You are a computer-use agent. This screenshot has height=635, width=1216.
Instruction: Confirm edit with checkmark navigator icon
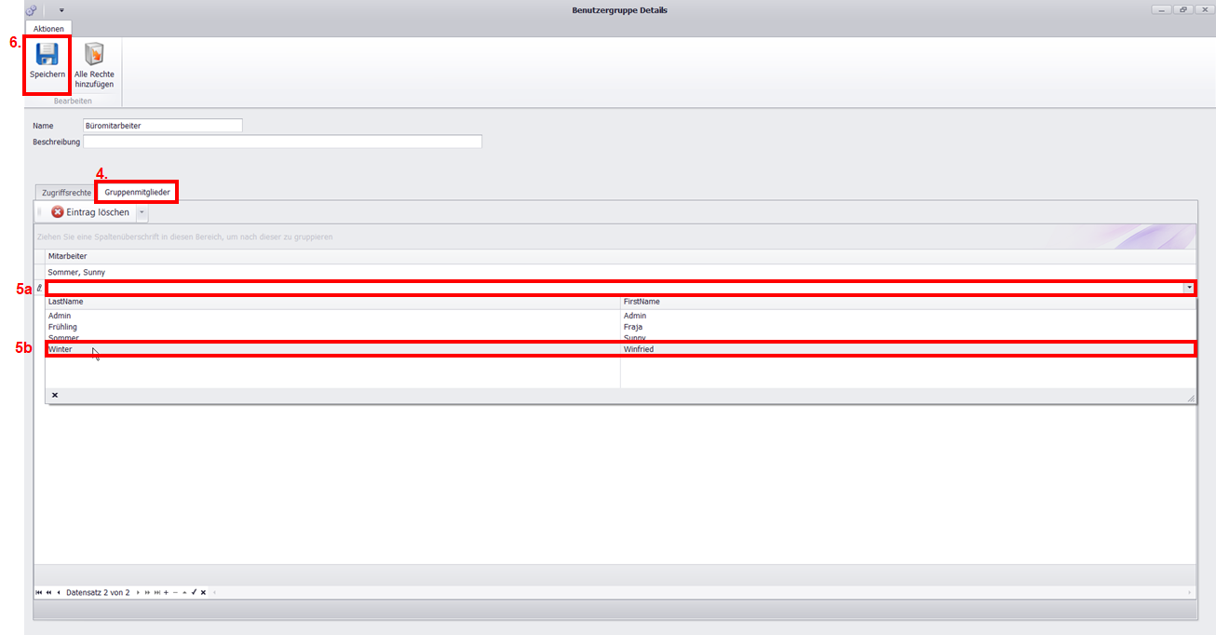point(194,592)
